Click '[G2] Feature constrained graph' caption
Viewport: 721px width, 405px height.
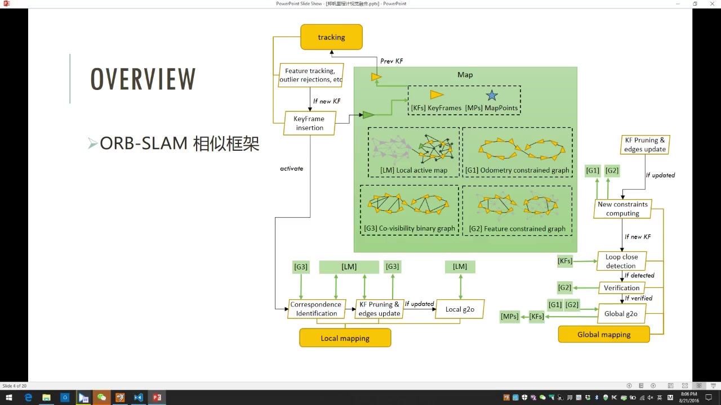(x=517, y=229)
